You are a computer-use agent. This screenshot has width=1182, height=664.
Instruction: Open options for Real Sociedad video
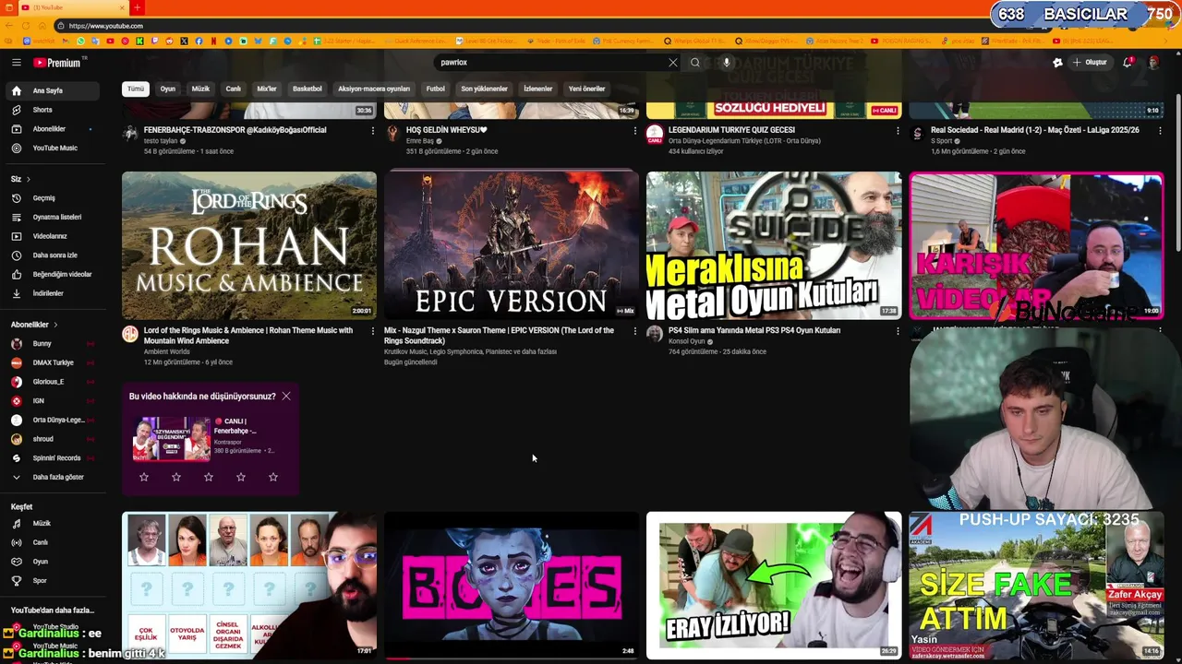(1160, 131)
